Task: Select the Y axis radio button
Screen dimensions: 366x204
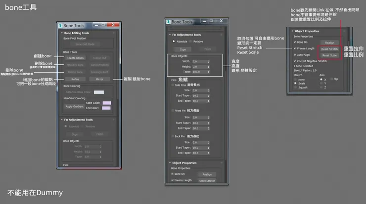Action: [x=321, y=83]
